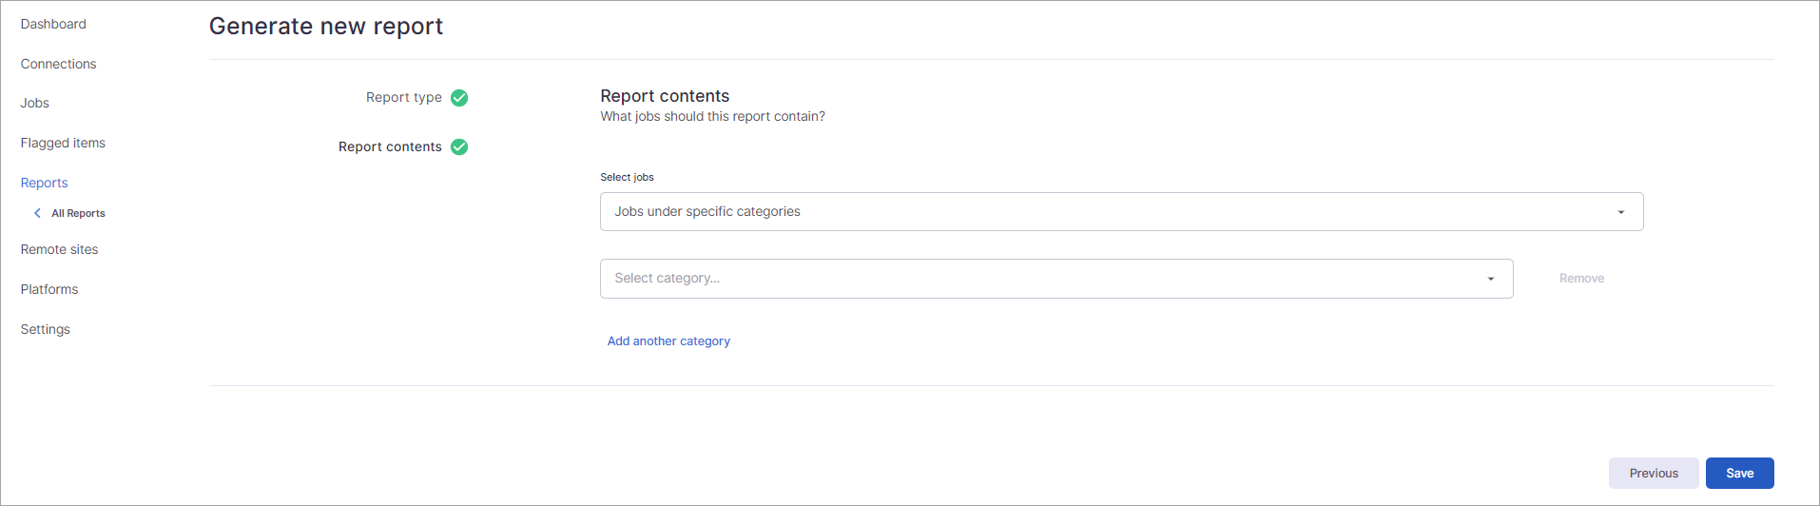1820x506 pixels.
Task: Go to Connections in the sidebar
Action: click(x=58, y=64)
